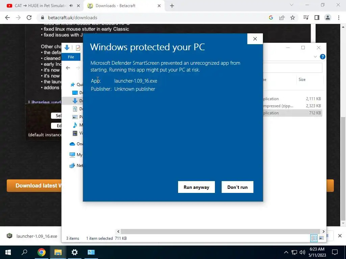Select the 2,111 KB application file row
Viewport: 346px width, 259px height.
coord(293,99)
